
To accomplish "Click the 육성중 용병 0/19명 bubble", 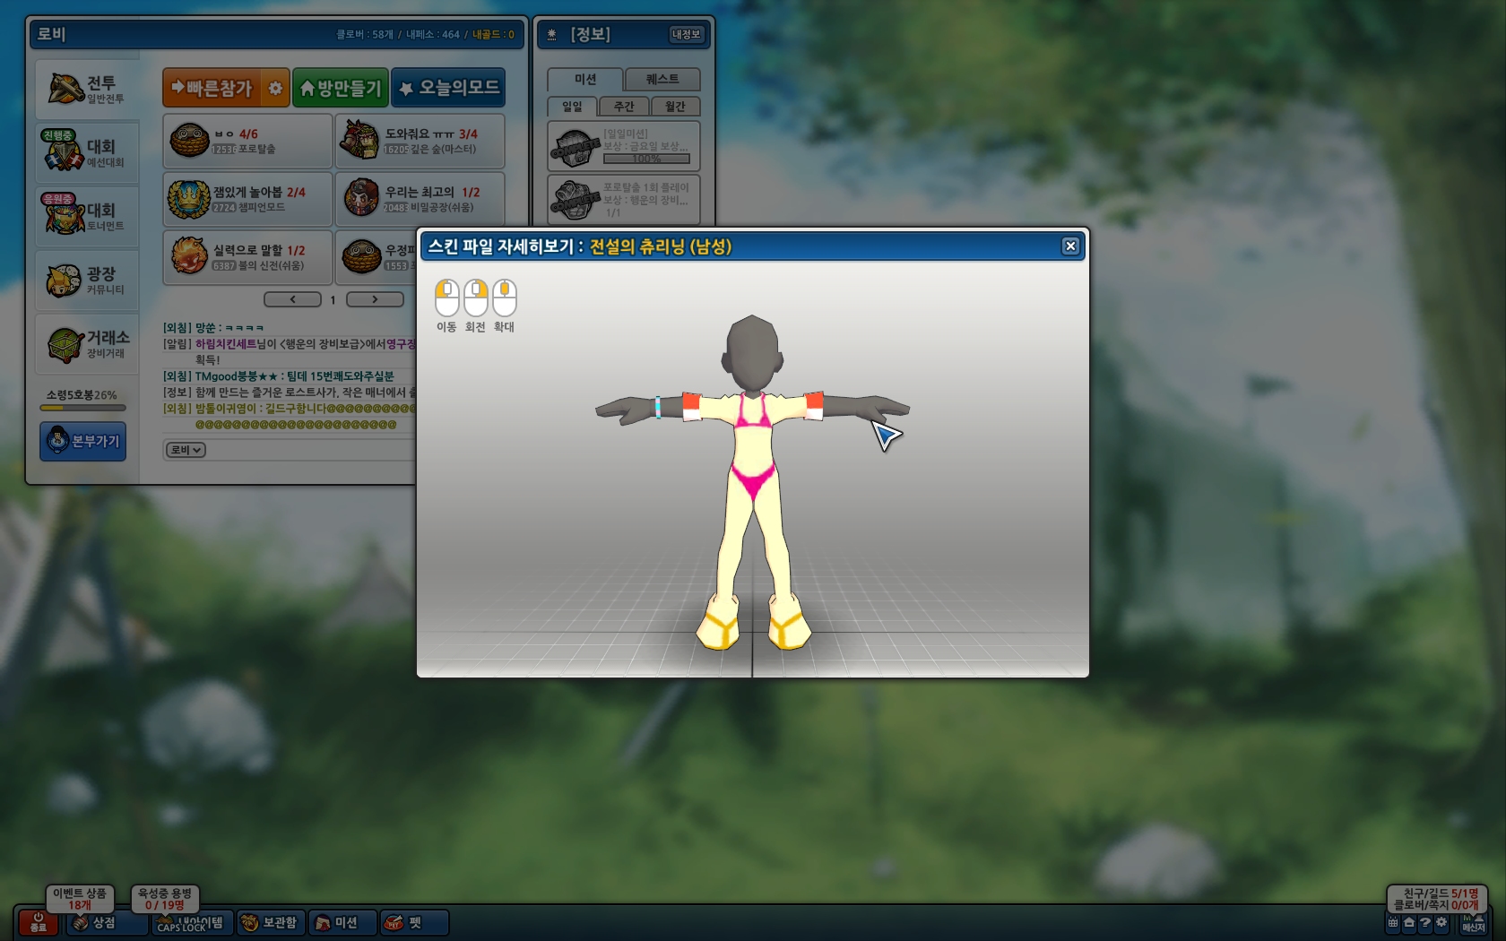I will [164, 899].
